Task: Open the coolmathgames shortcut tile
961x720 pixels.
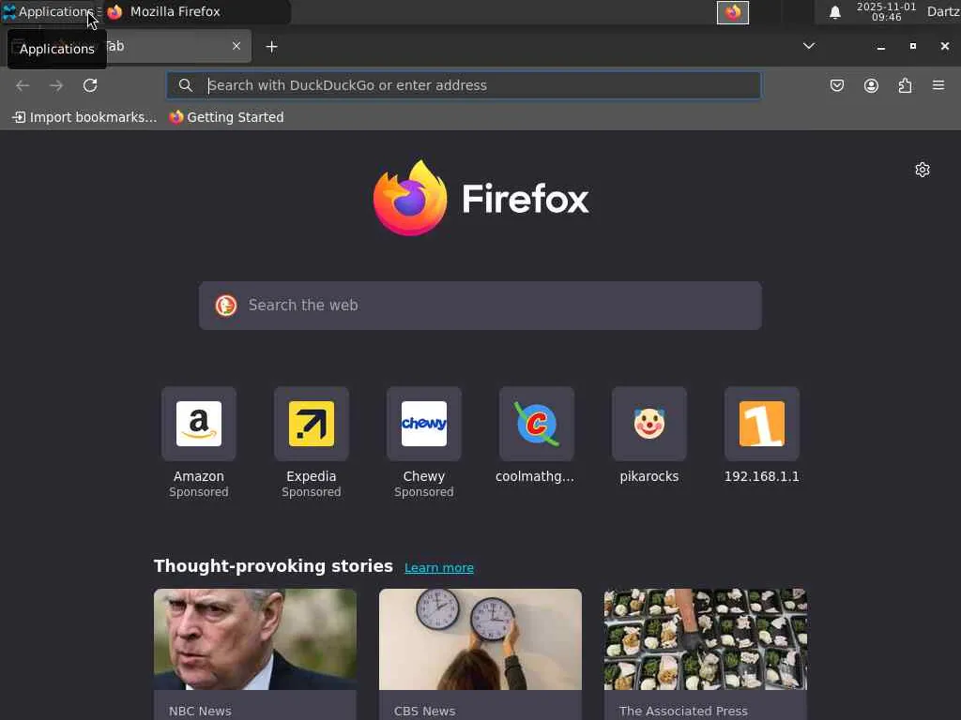Action: click(536, 424)
